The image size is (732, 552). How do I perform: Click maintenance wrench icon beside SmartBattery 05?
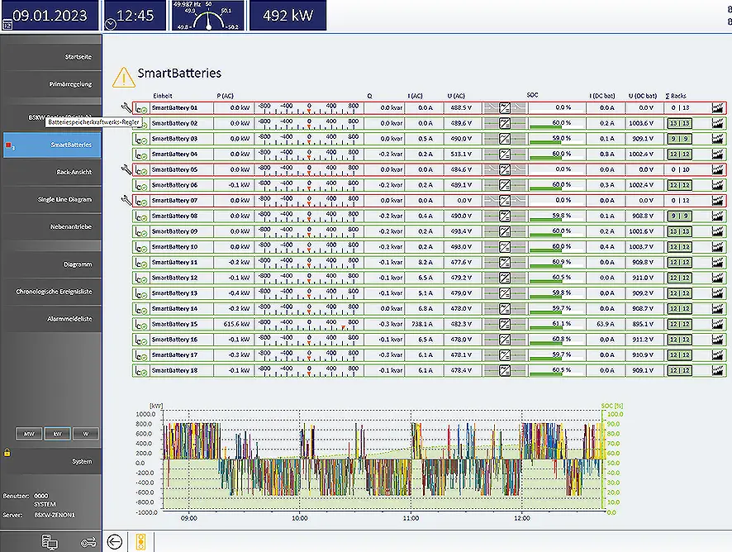[126, 169]
